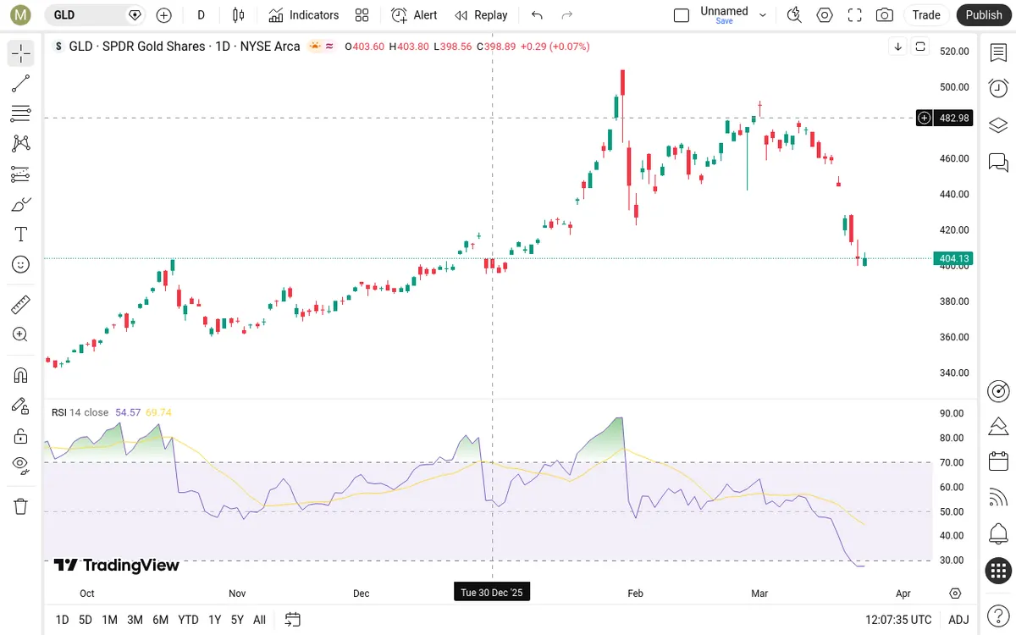This screenshot has height=635, width=1016.
Task: Open the notifications bell
Action: 998,534
